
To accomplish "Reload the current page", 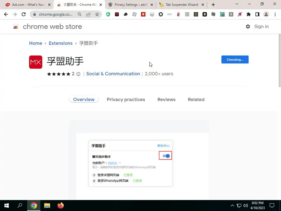I will 24,14.
